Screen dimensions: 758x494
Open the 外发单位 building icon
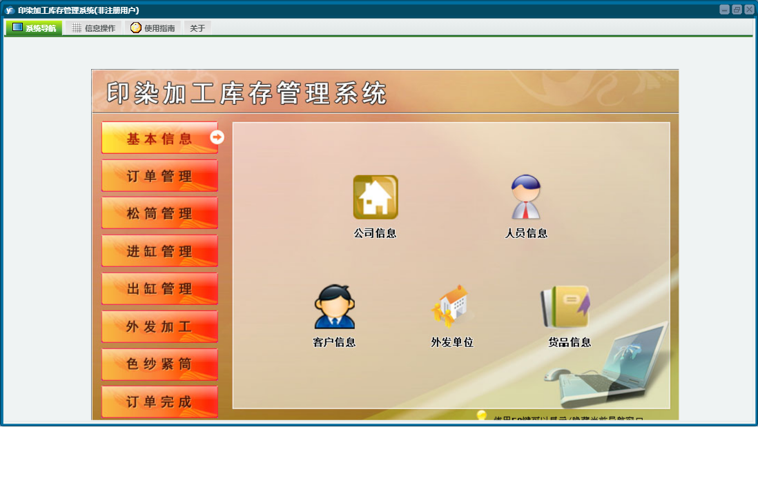[x=451, y=306]
